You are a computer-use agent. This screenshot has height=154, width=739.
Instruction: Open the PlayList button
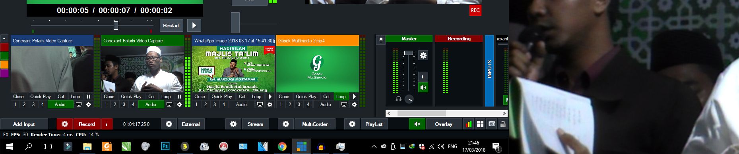coord(374,124)
